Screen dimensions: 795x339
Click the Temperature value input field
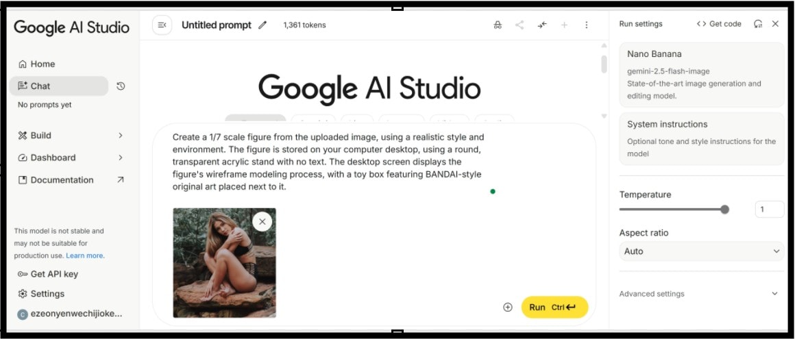pyautogui.click(x=770, y=210)
